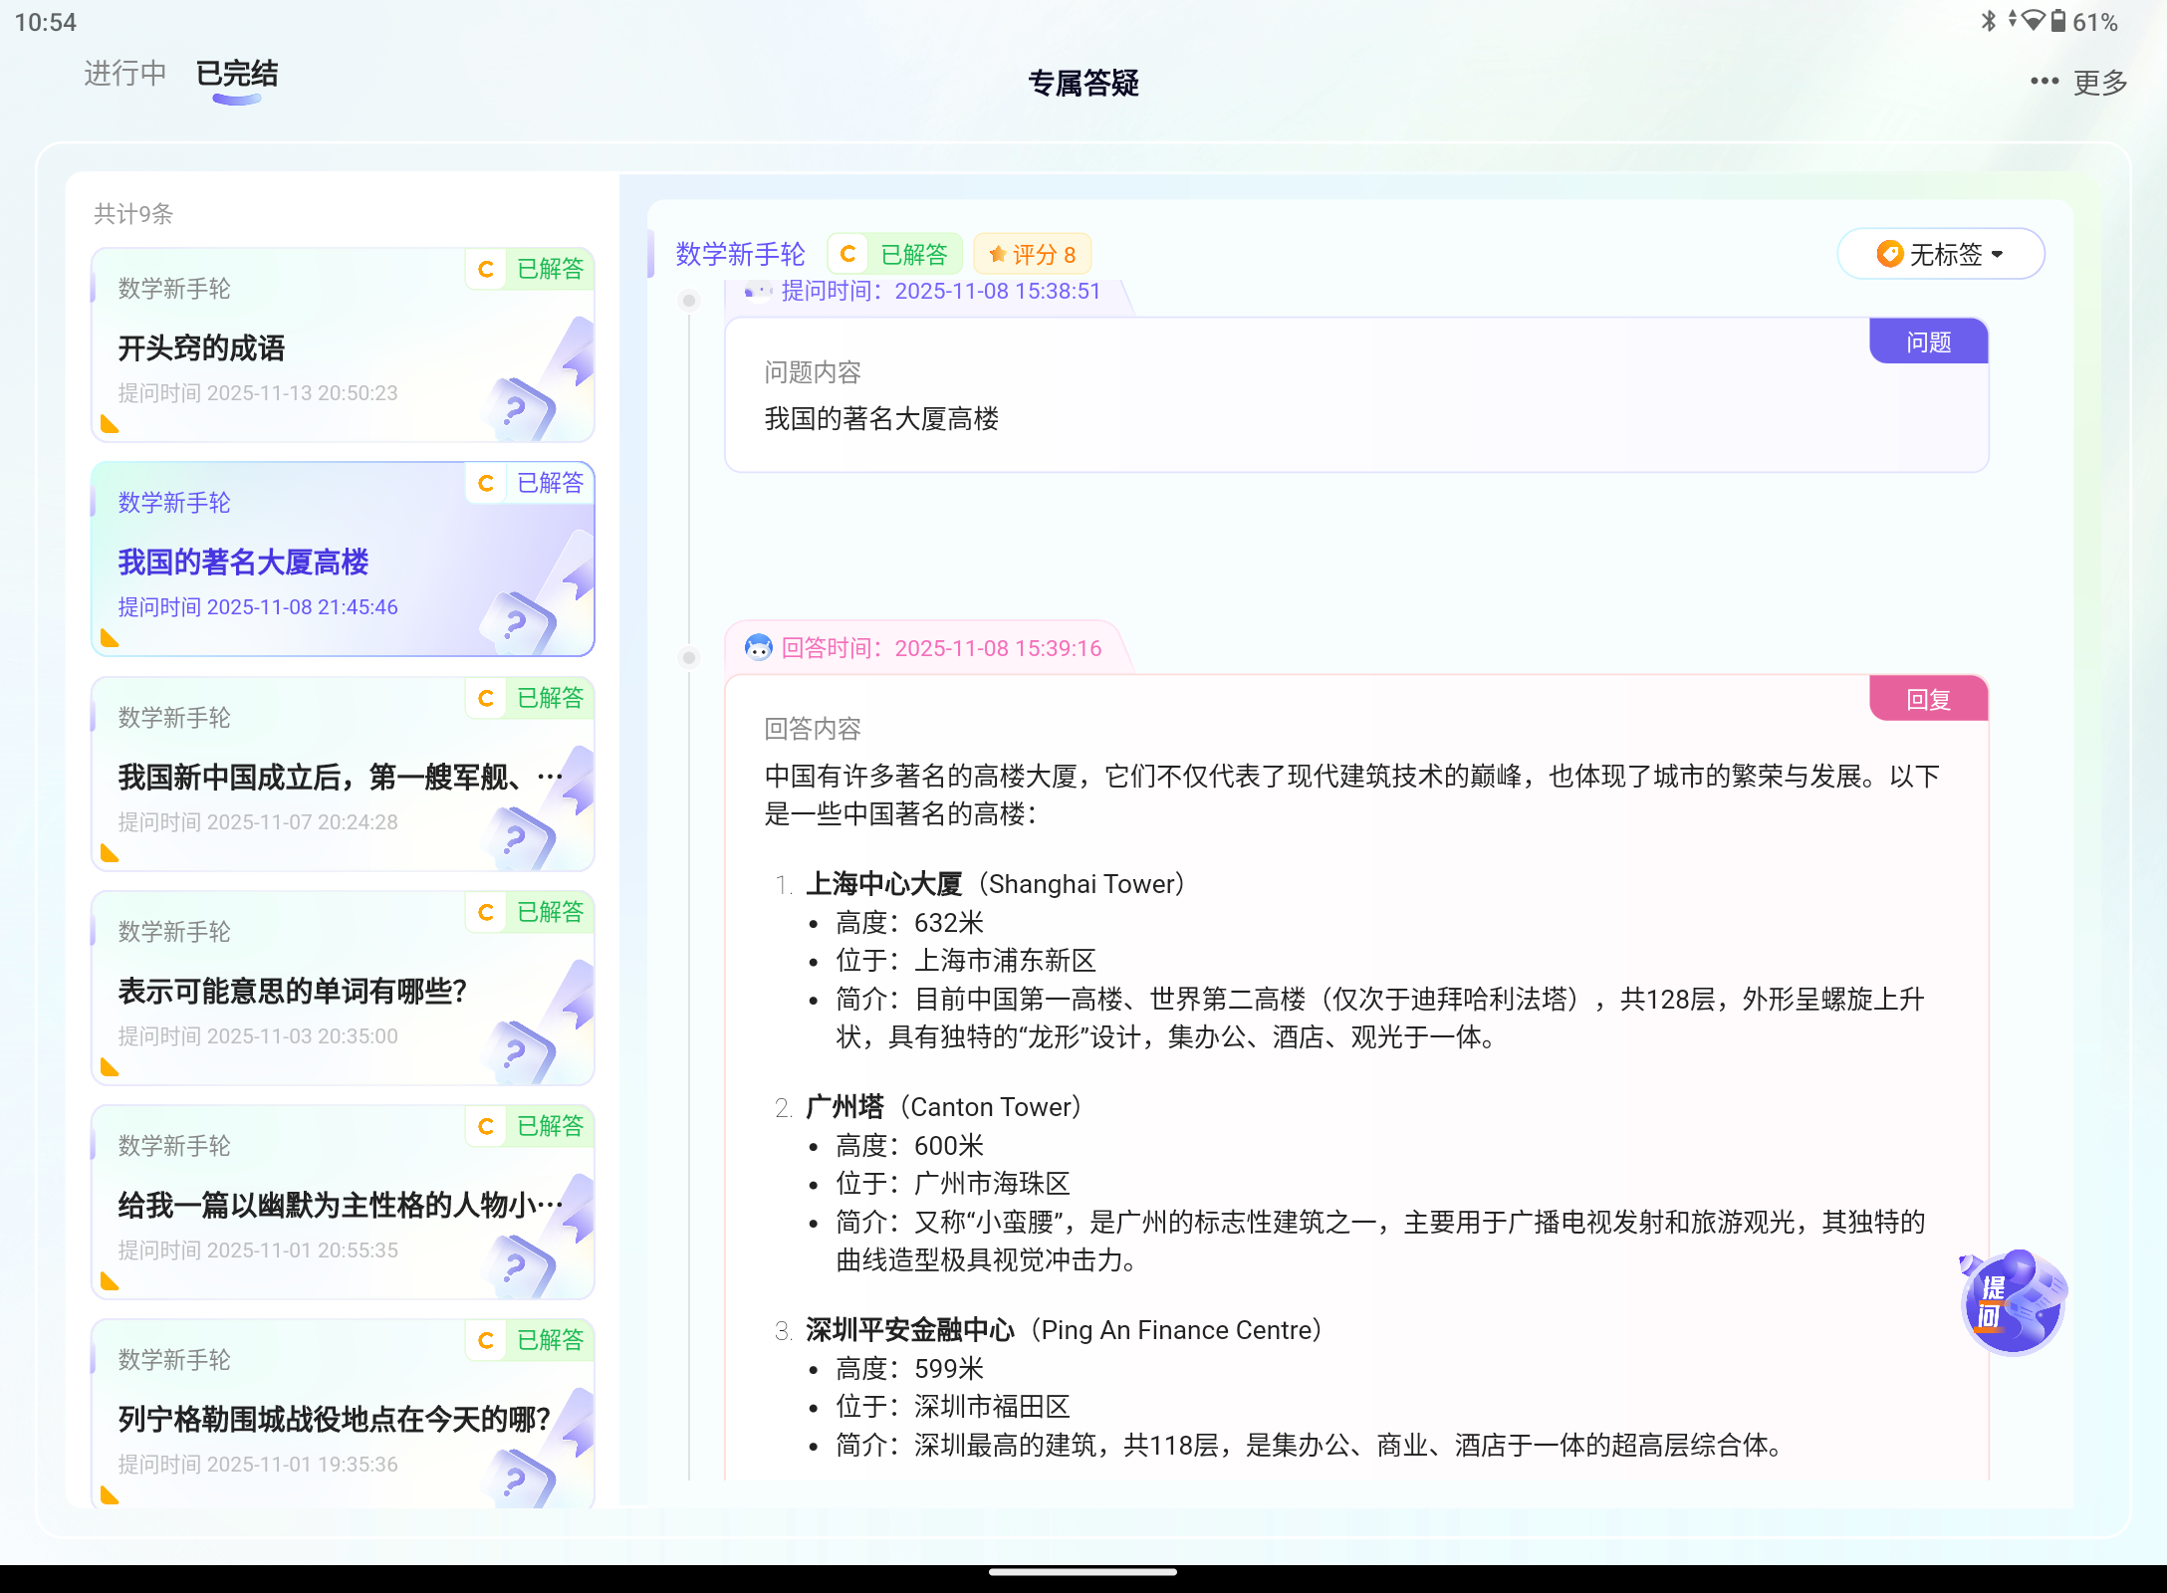Click the robot avatar next to 回答时间

click(759, 648)
